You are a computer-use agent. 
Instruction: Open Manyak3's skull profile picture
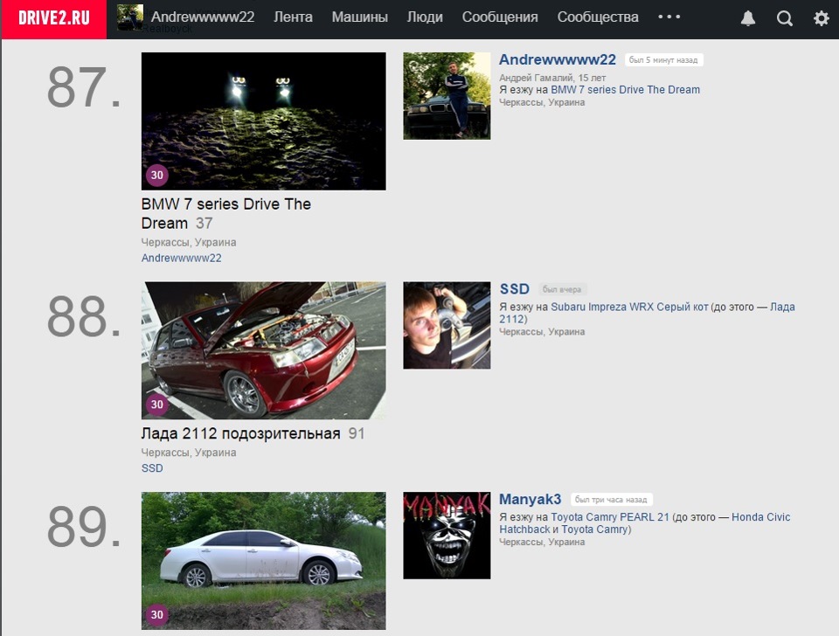pos(447,536)
